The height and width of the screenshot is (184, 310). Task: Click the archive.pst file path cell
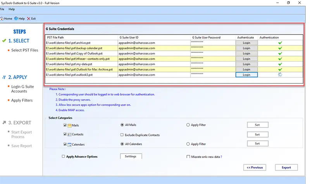81,43
